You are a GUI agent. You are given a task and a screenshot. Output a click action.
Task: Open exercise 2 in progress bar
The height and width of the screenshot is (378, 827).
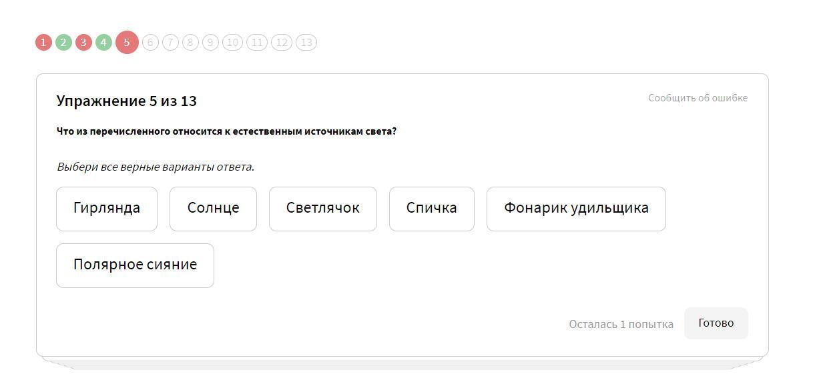(x=63, y=43)
